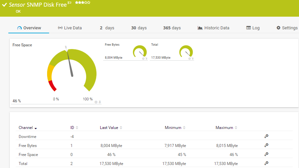
Task: Open the Settings tab
Action: click(x=287, y=28)
